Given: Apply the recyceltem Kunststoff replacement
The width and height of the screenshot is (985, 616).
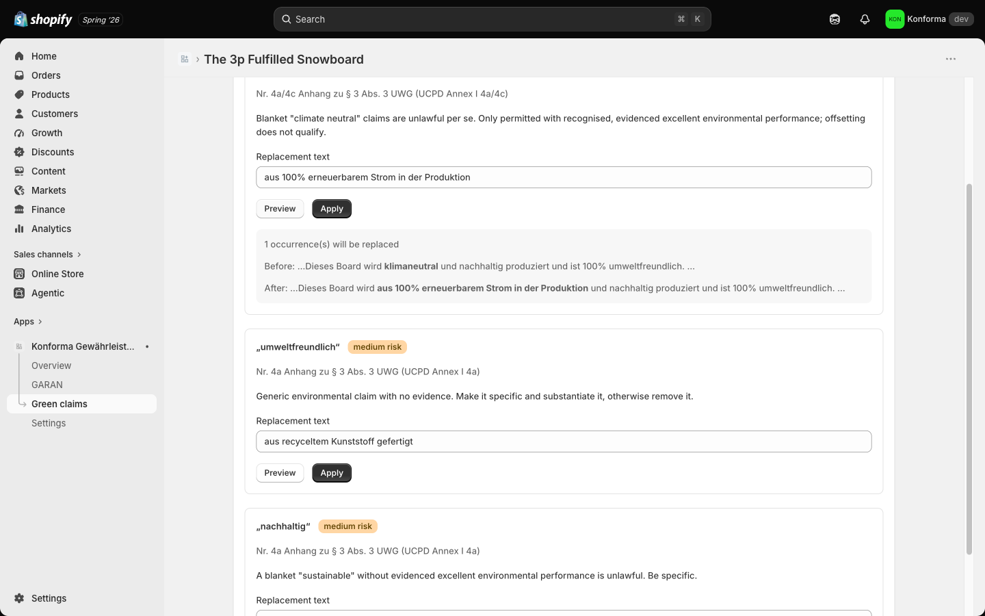Looking at the screenshot, I should pos(332,473).
